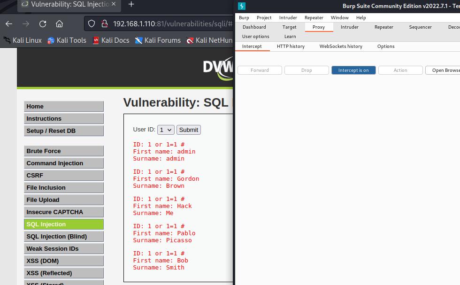Screen dimensions: 460x285
Task: Reload the DVWA page
Action: [43, 24]
